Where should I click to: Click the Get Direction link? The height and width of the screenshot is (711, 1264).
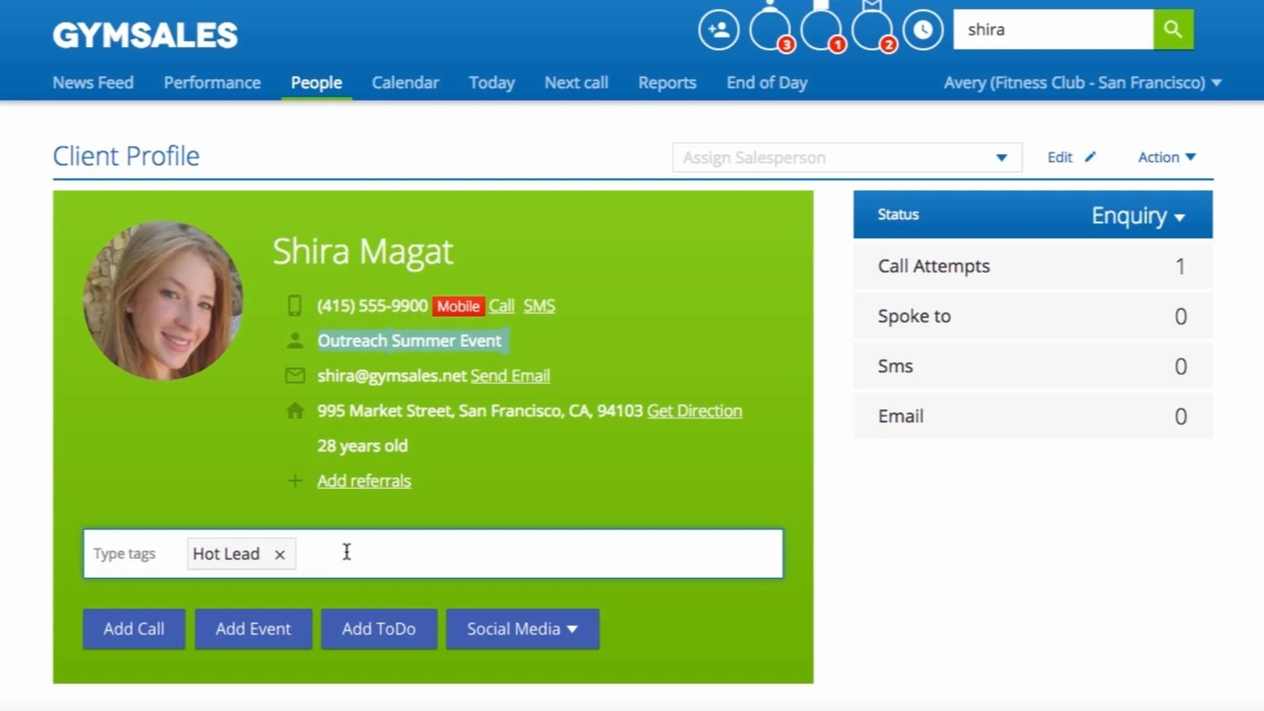click(694, 410)
